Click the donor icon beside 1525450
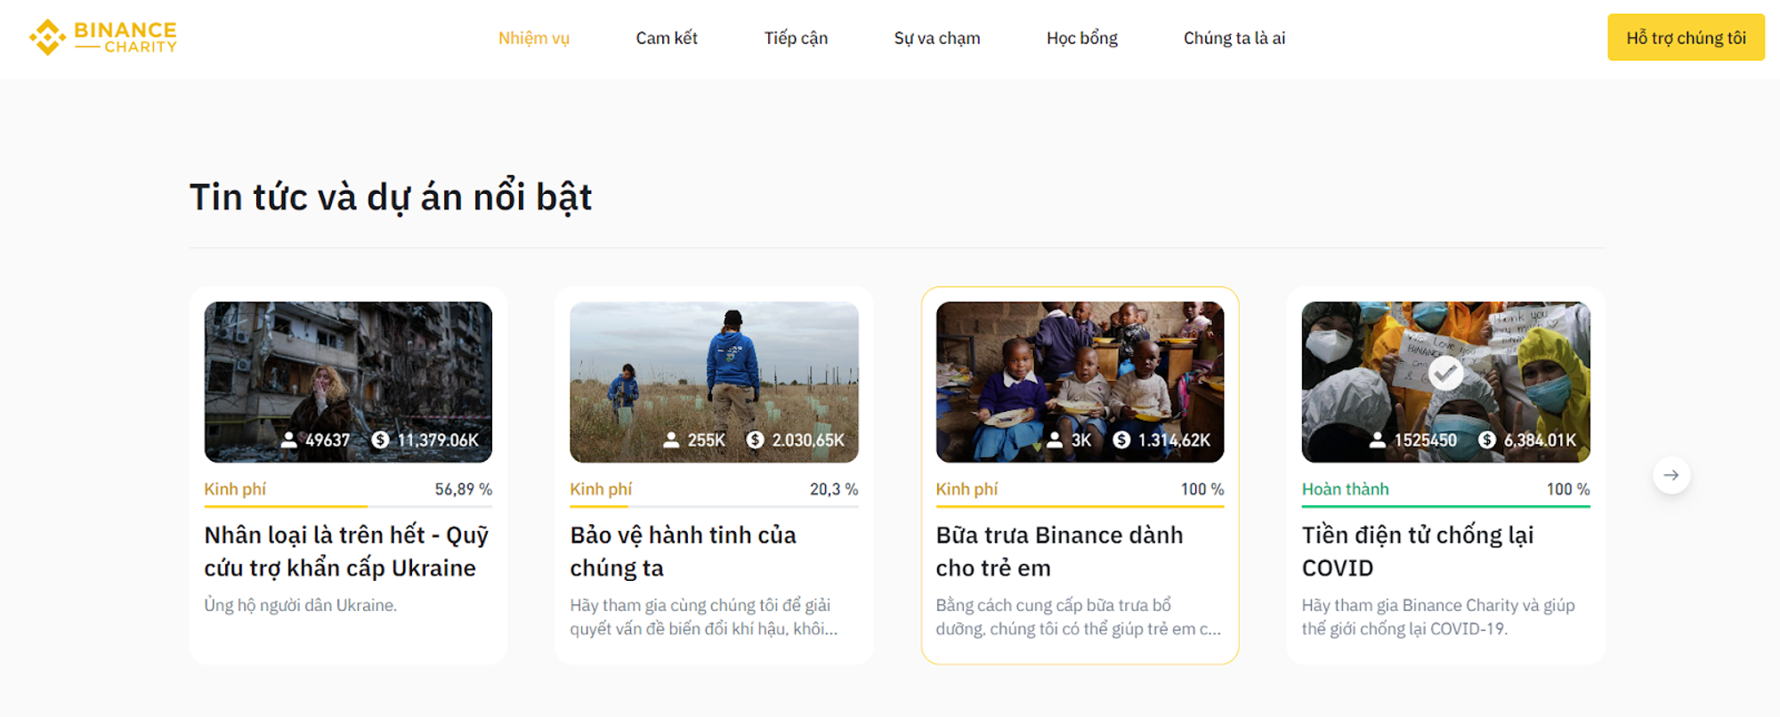Screen dimensions: 1780x717 tap(1377, 439)
